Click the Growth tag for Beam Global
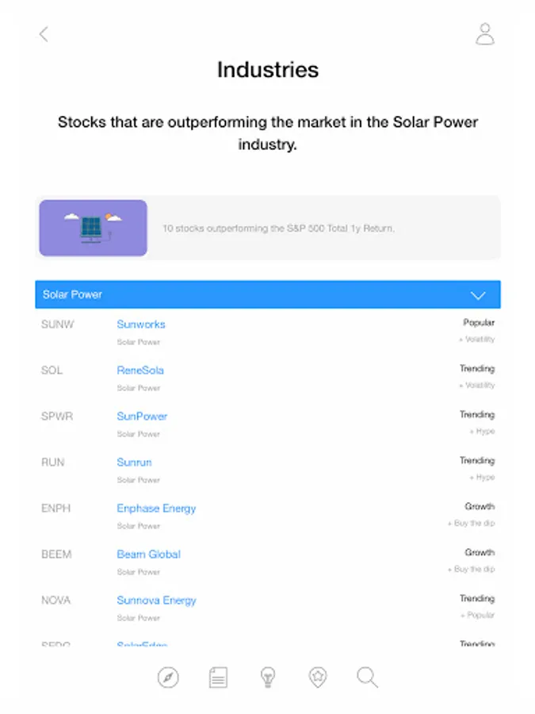This screenshot has height=714, width=535. [480, 552]
